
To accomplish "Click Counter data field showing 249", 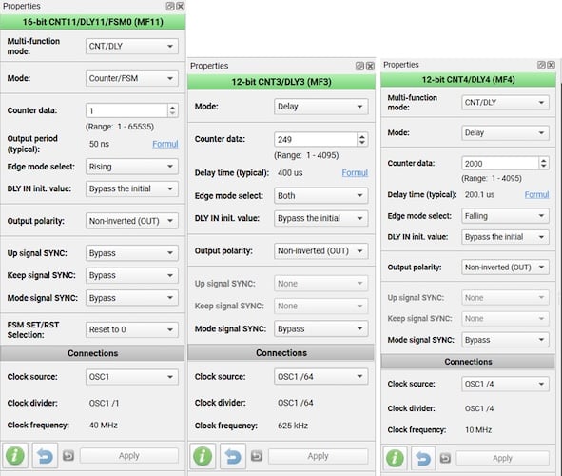I will click(316, 139).
